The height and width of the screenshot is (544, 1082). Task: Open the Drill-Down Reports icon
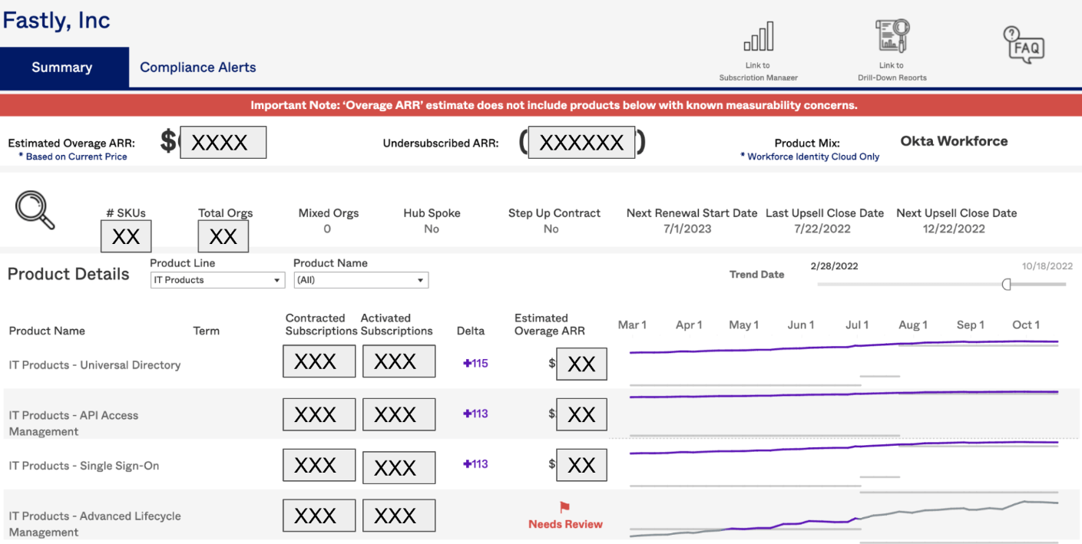coord(892,36)
